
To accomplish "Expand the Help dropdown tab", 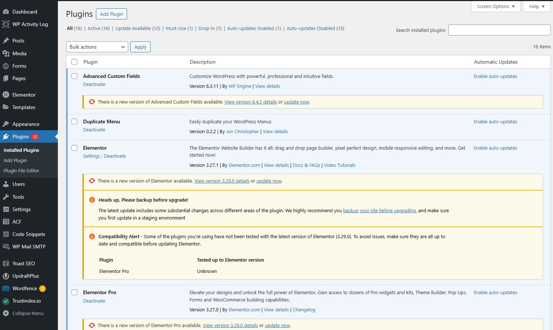I will pyautogui.click(x=537, y=7).
